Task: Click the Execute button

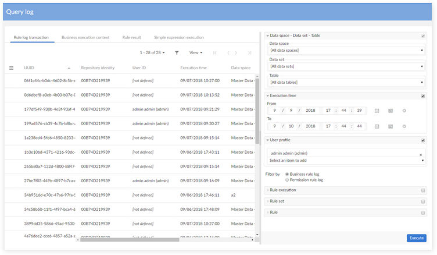Action: coord(417,238)
